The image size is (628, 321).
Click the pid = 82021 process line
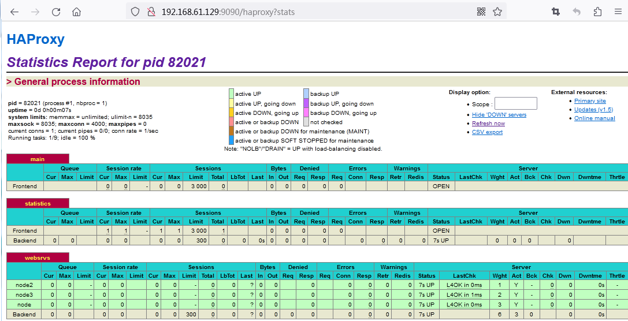58,103
